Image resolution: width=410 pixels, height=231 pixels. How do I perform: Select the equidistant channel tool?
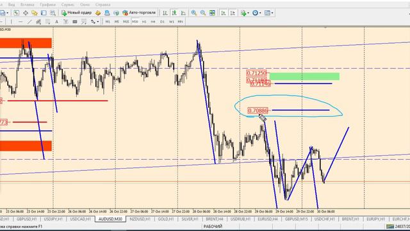[x=38, y=22]
